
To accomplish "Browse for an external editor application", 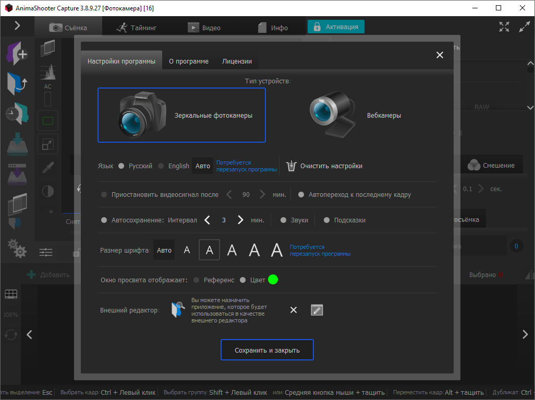I will tap(178, 310).
